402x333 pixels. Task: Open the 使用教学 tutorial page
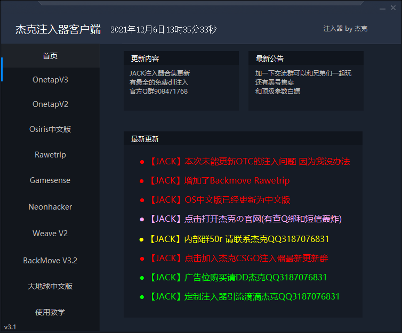point(50,312)
